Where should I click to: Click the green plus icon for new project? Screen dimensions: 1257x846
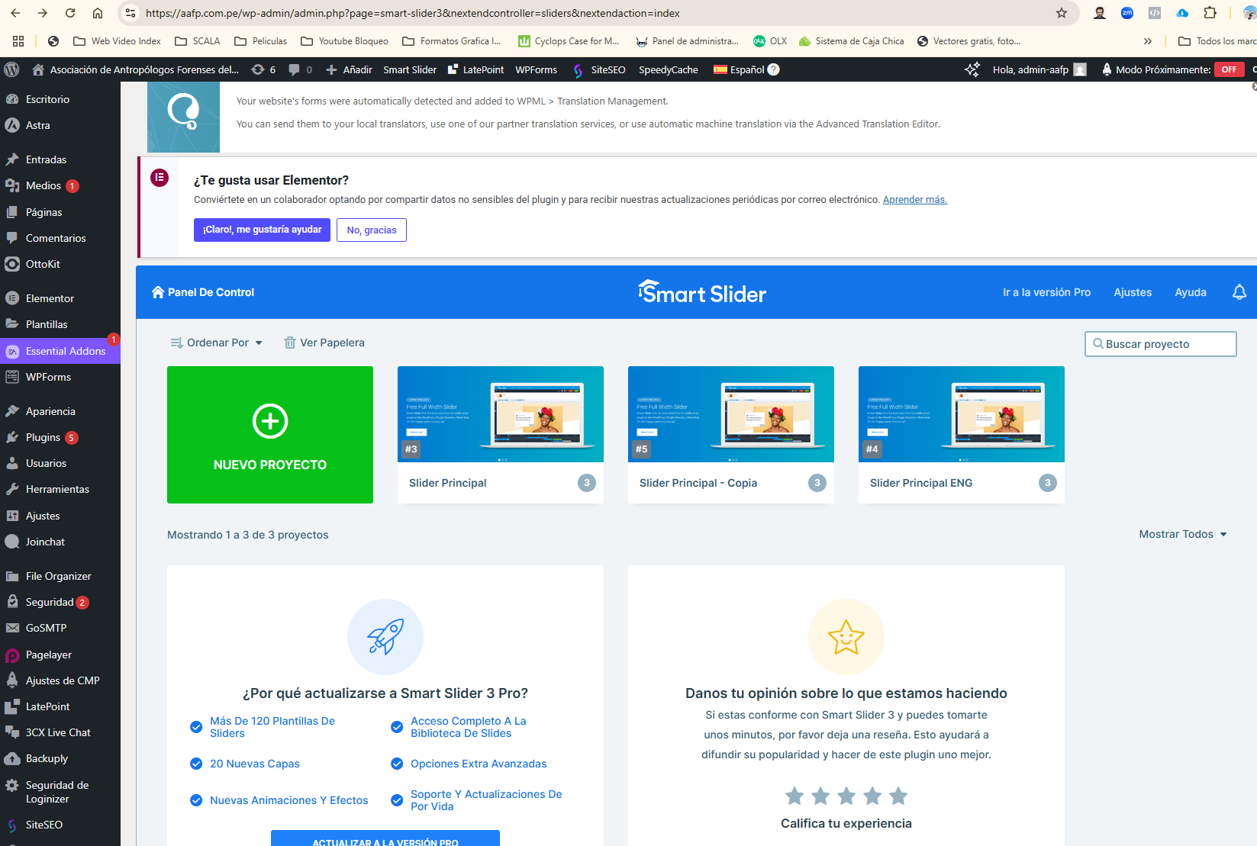click(x=270, y=421)
